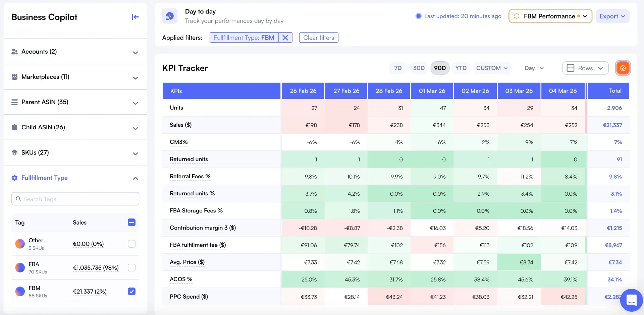Select the 30D time range
The image size is (644, 315).
coord(419,68)
